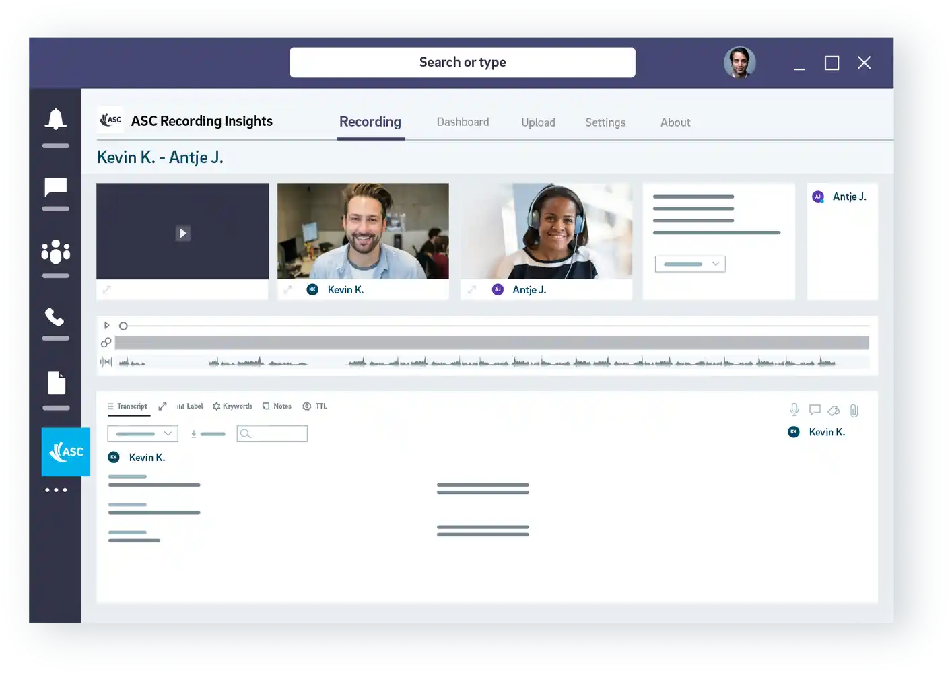Screen dimensions: 950x673
Task: Click the transcript search field
Action: [272, 434]
